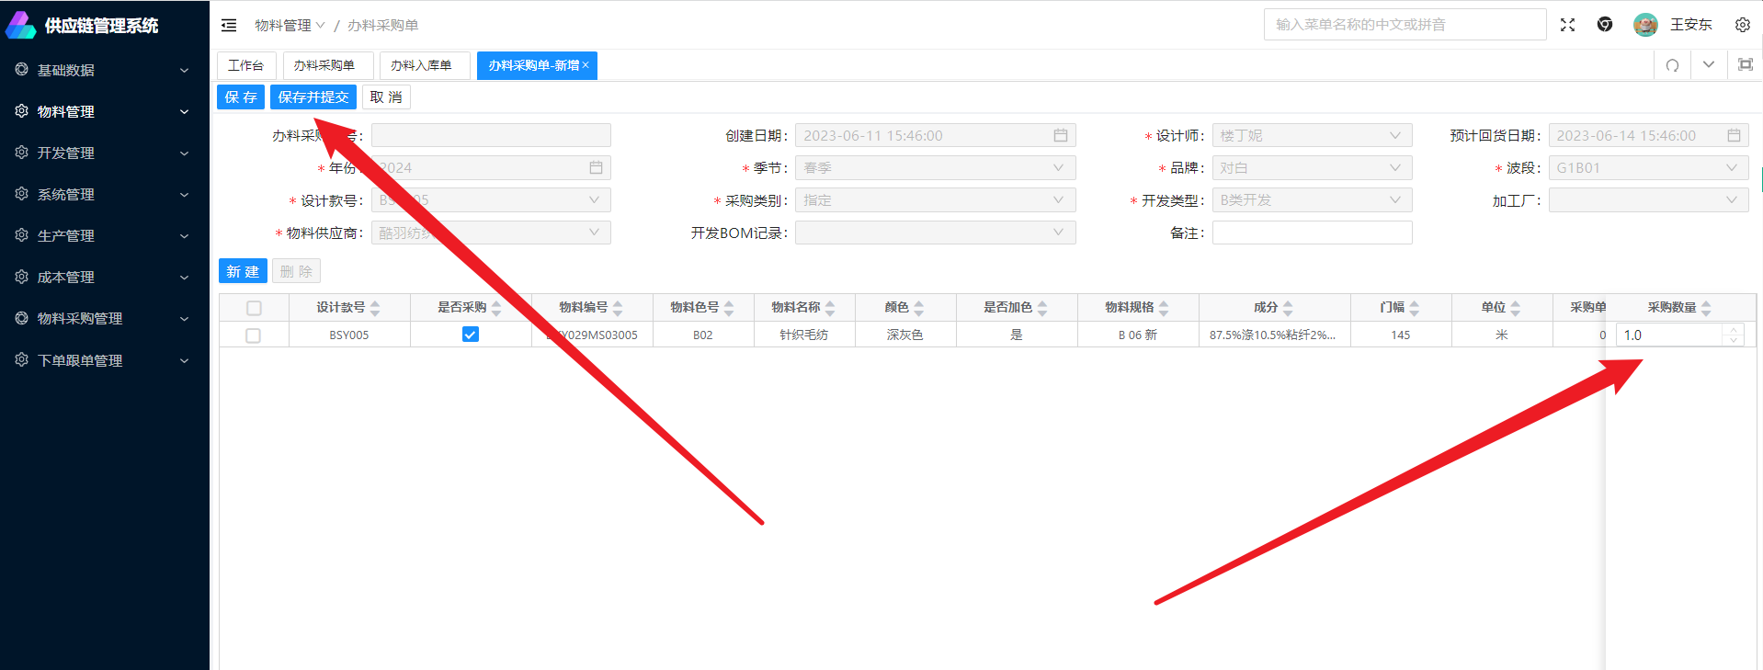Sort the 设计款号 column using sort arrows
1763x670 pixels.
pos(375,308)
